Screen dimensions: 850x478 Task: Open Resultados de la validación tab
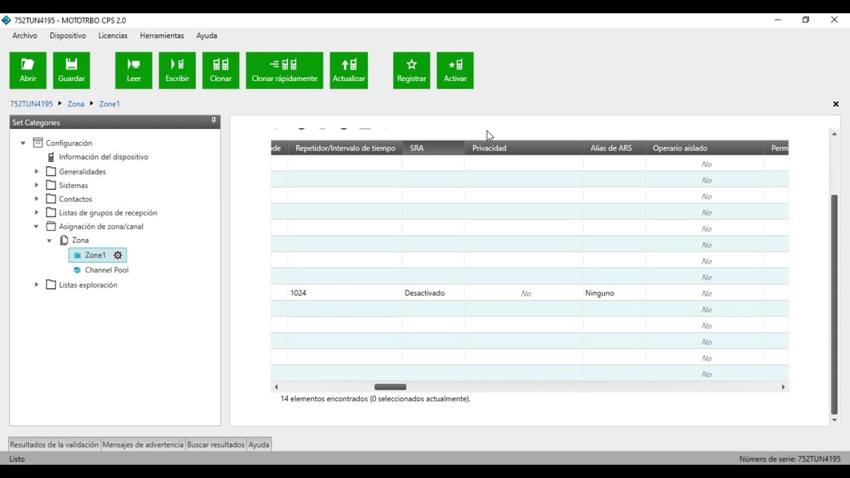pos(54,445)
